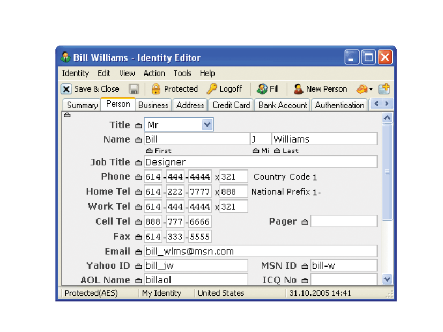This screenshot has height=332, width=443.
Task: Click the Protected padlock icon
Action: click(156, 89)
